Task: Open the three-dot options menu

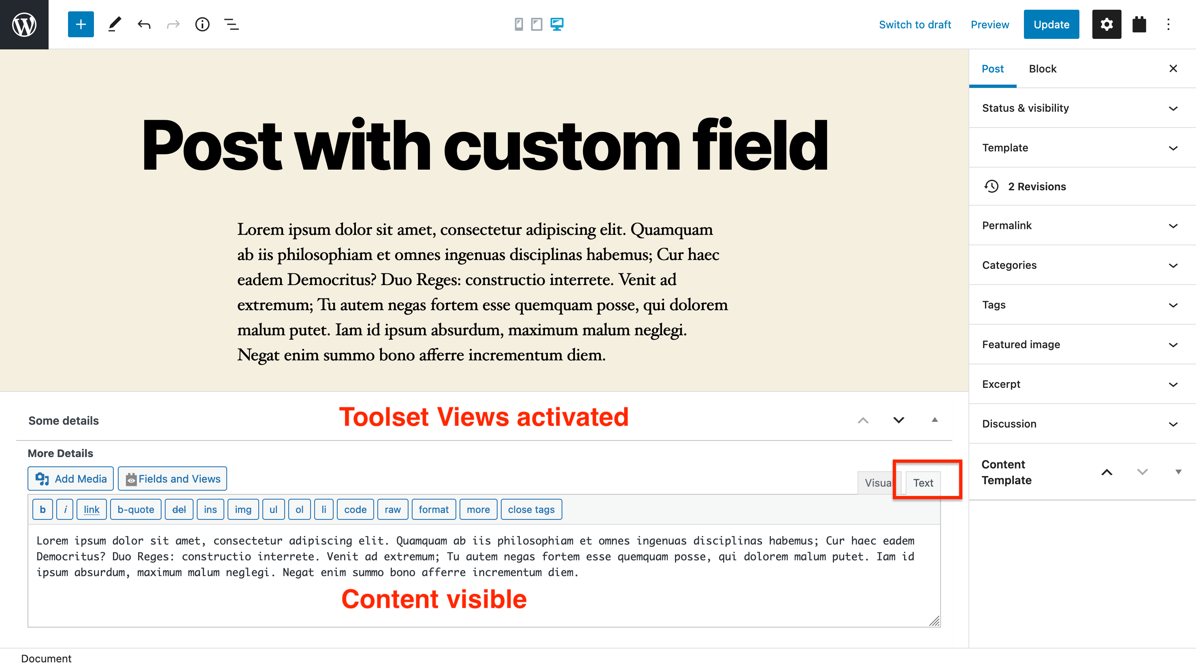Action: (x=1168, y=24)
